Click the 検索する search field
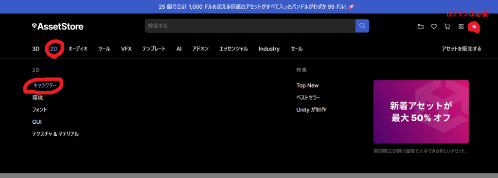The height and width of the screenshot is (178, 498). (250, 26)
